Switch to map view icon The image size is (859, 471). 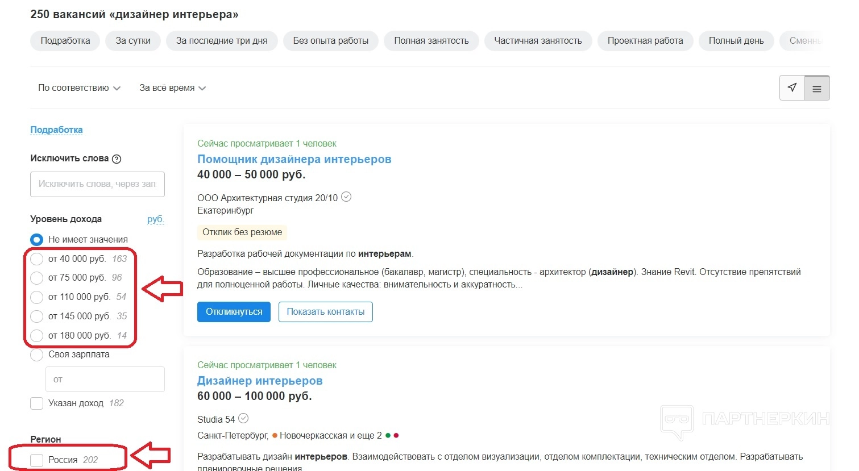792,88
